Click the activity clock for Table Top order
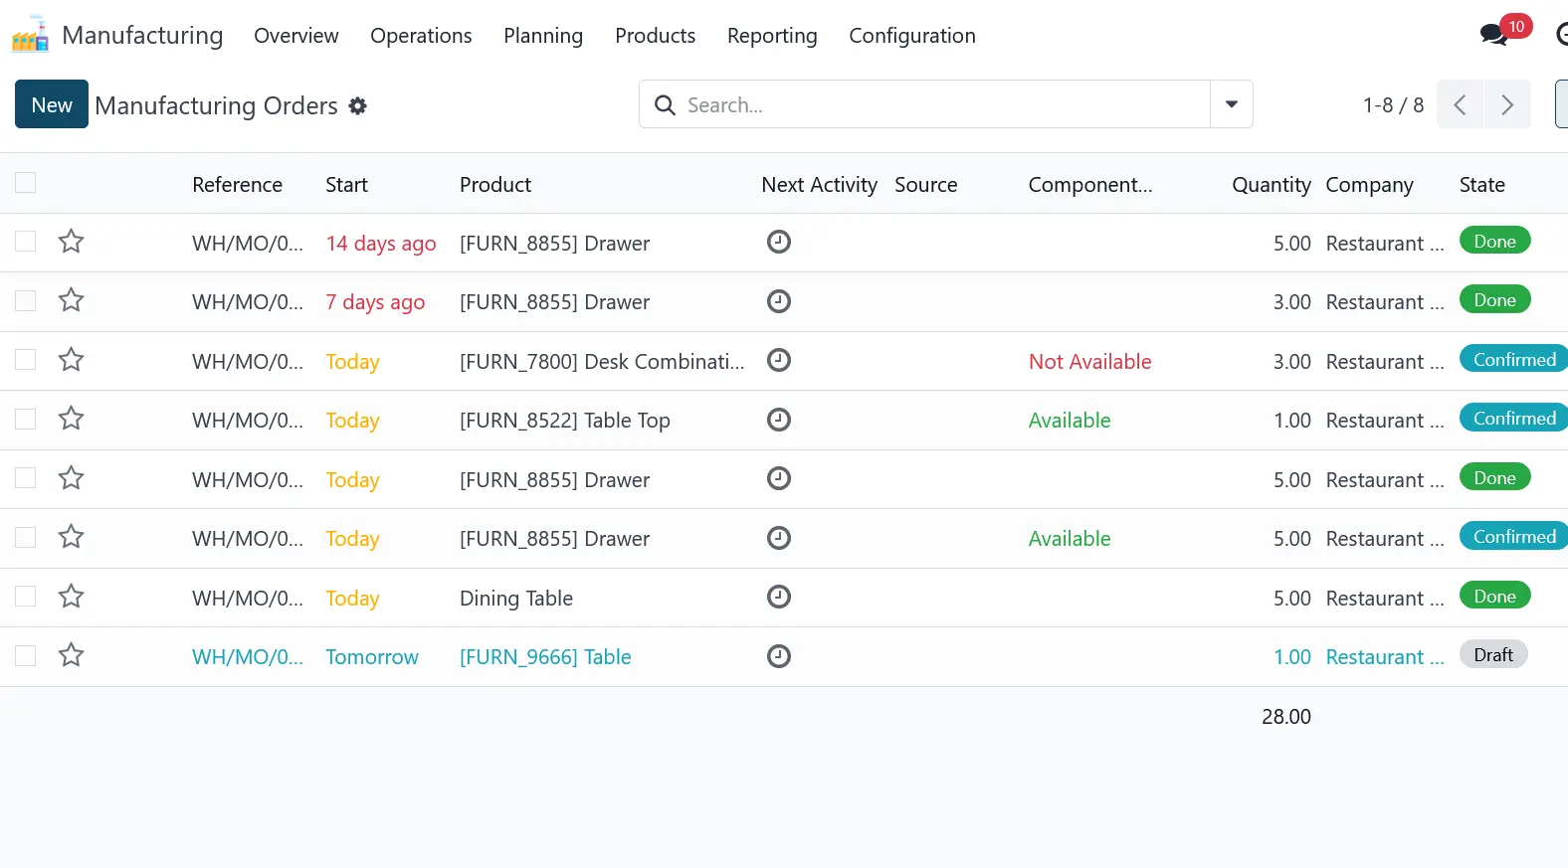This screenshot has height=868, width=1568. [779, 420]
